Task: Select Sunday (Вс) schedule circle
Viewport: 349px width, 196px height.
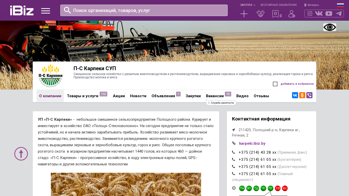Action: pos(285,188)
